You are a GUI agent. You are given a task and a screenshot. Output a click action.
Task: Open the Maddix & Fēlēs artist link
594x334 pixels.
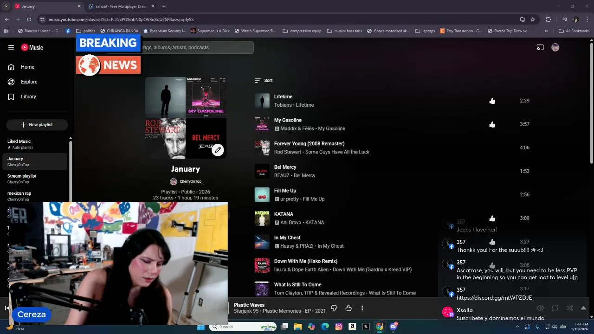point(297,128)
